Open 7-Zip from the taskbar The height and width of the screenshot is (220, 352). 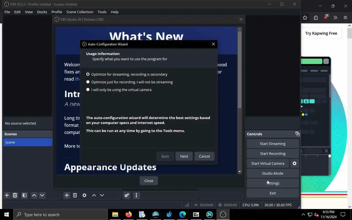[x=196, y=215]
